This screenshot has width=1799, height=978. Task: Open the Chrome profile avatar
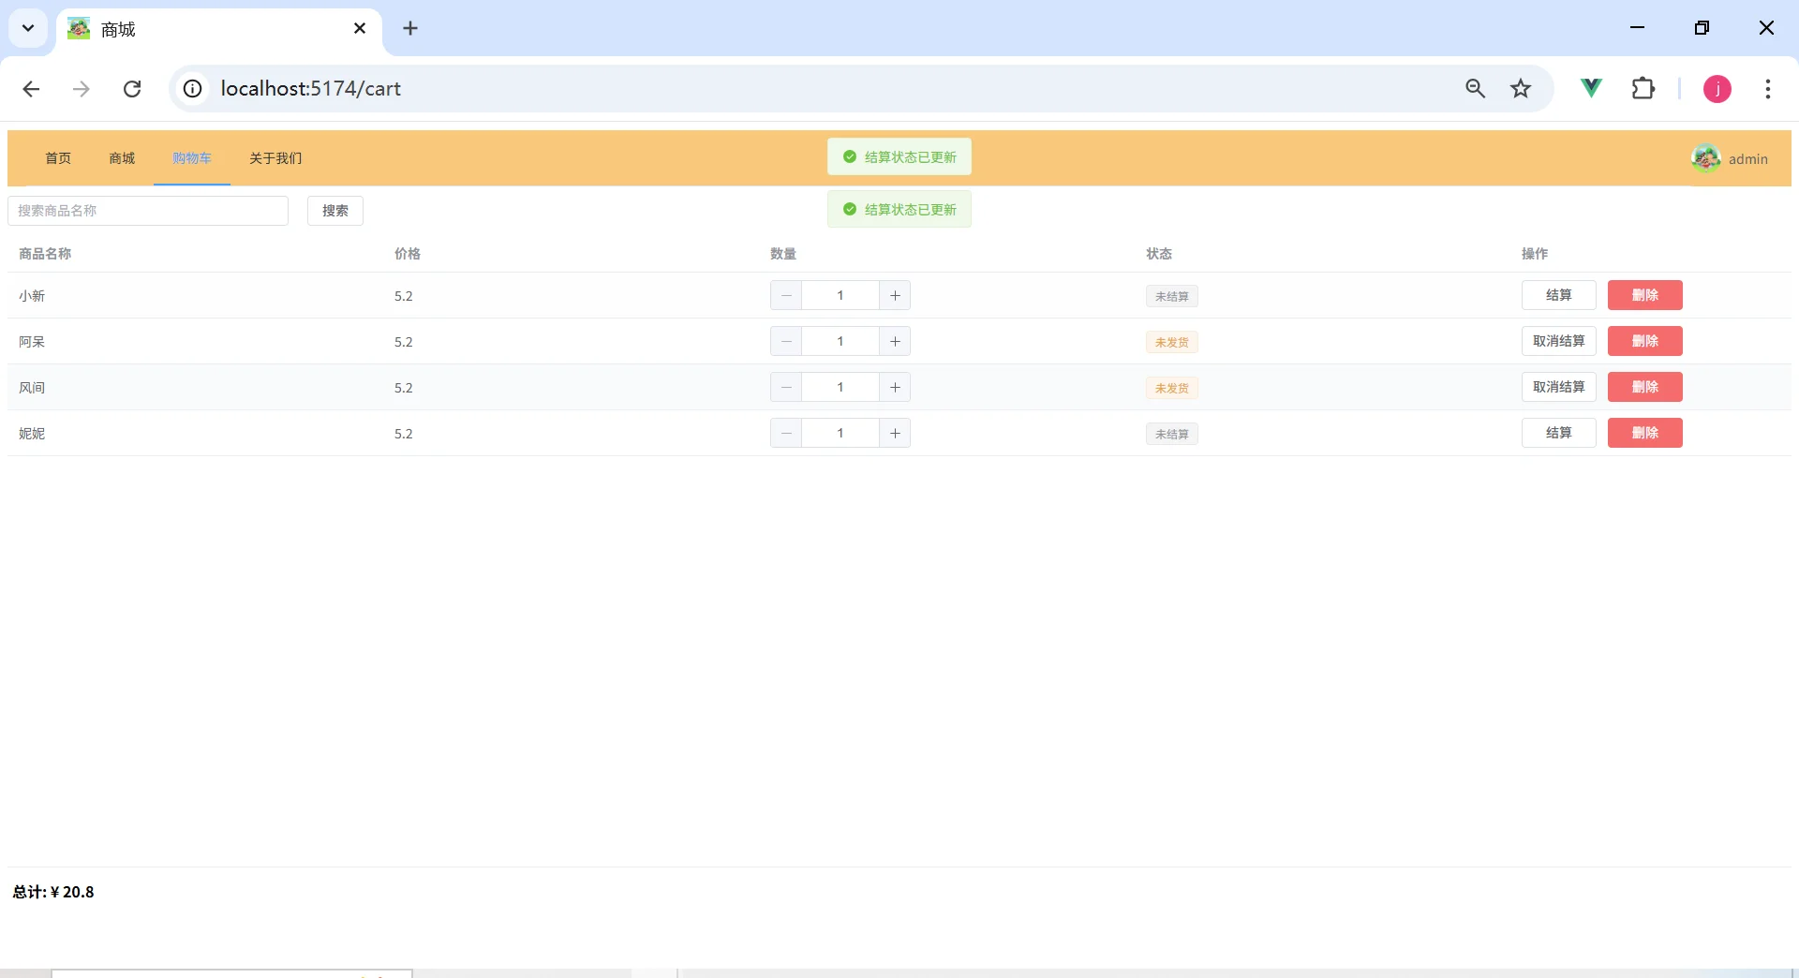point(1717,89)
